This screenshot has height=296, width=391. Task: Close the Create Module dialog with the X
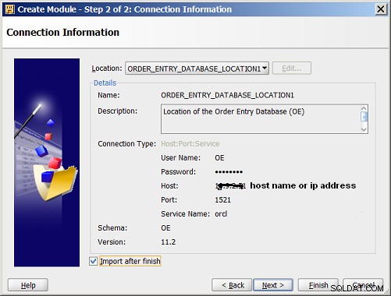[381, 9]
